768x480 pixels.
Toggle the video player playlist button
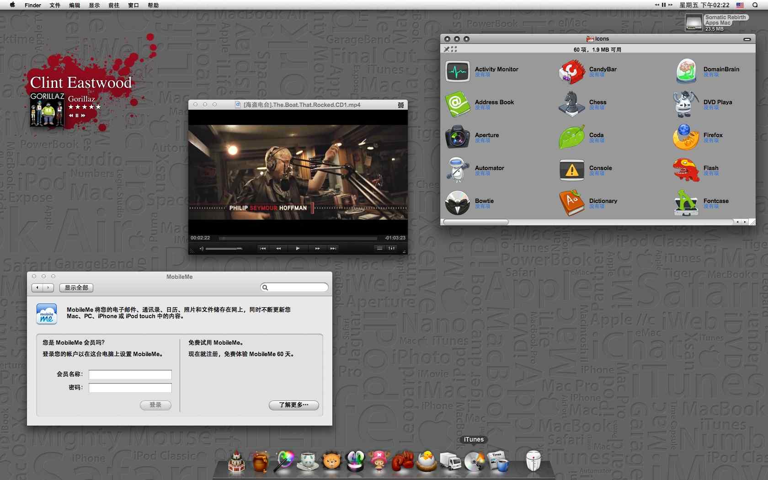pos(379,248)
